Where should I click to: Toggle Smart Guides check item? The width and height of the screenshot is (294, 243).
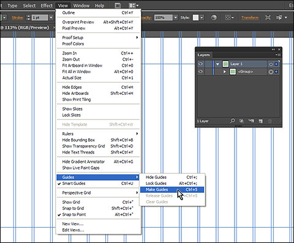97,184
